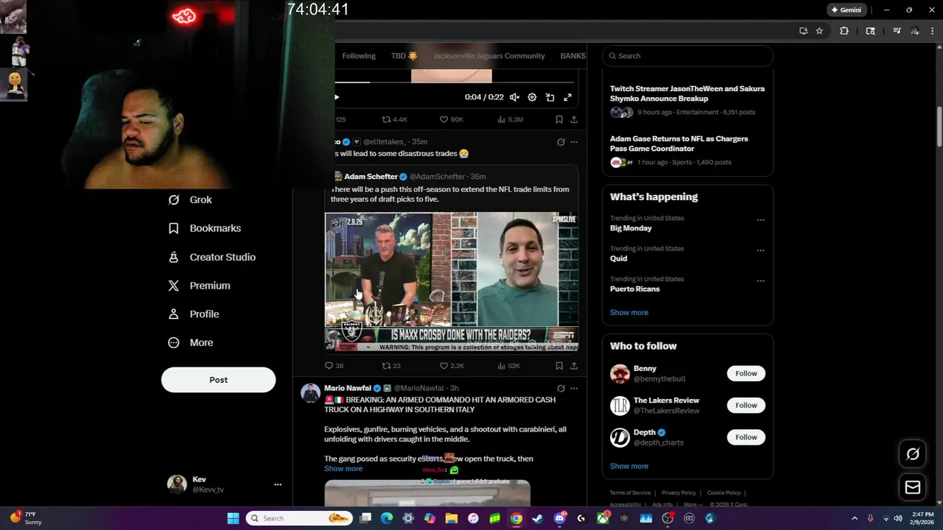Open the JasonTheWeen and Sakura breakup story
This screenshot has height=530, width=943.
(687, 100)
